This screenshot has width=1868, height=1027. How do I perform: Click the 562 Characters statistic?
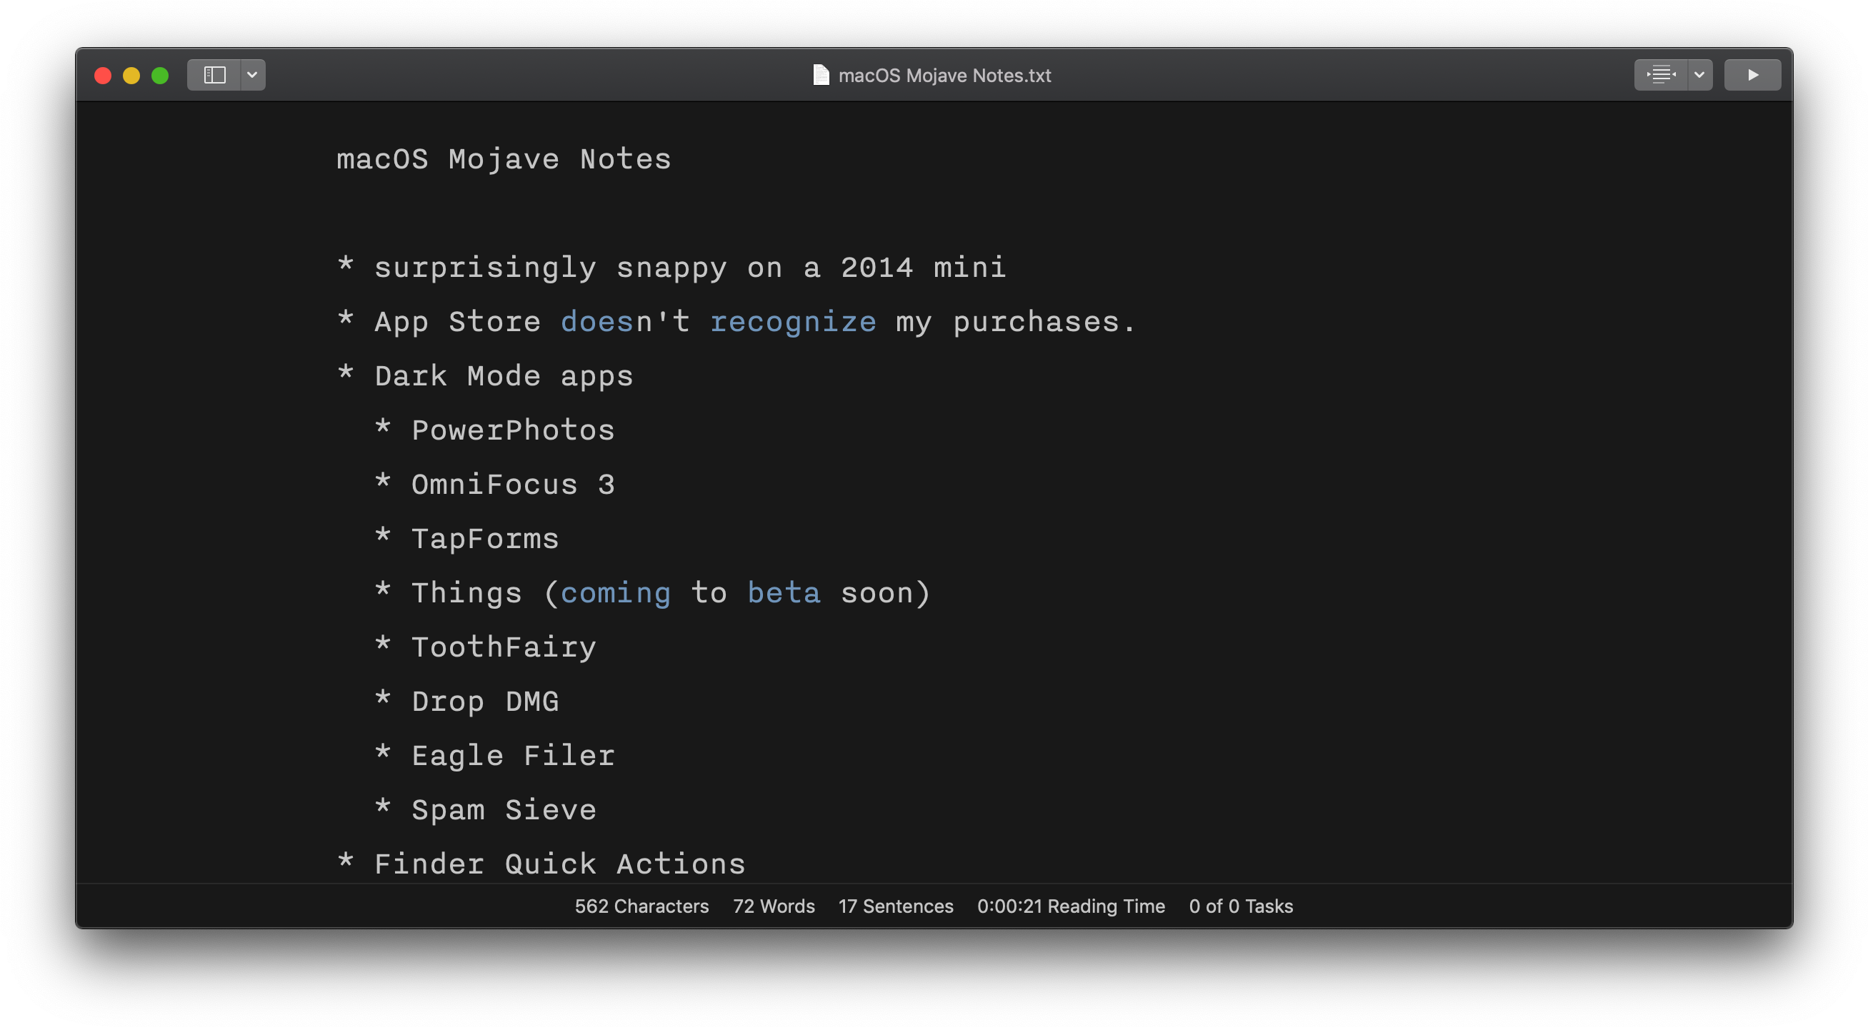(x=641, y=906)
